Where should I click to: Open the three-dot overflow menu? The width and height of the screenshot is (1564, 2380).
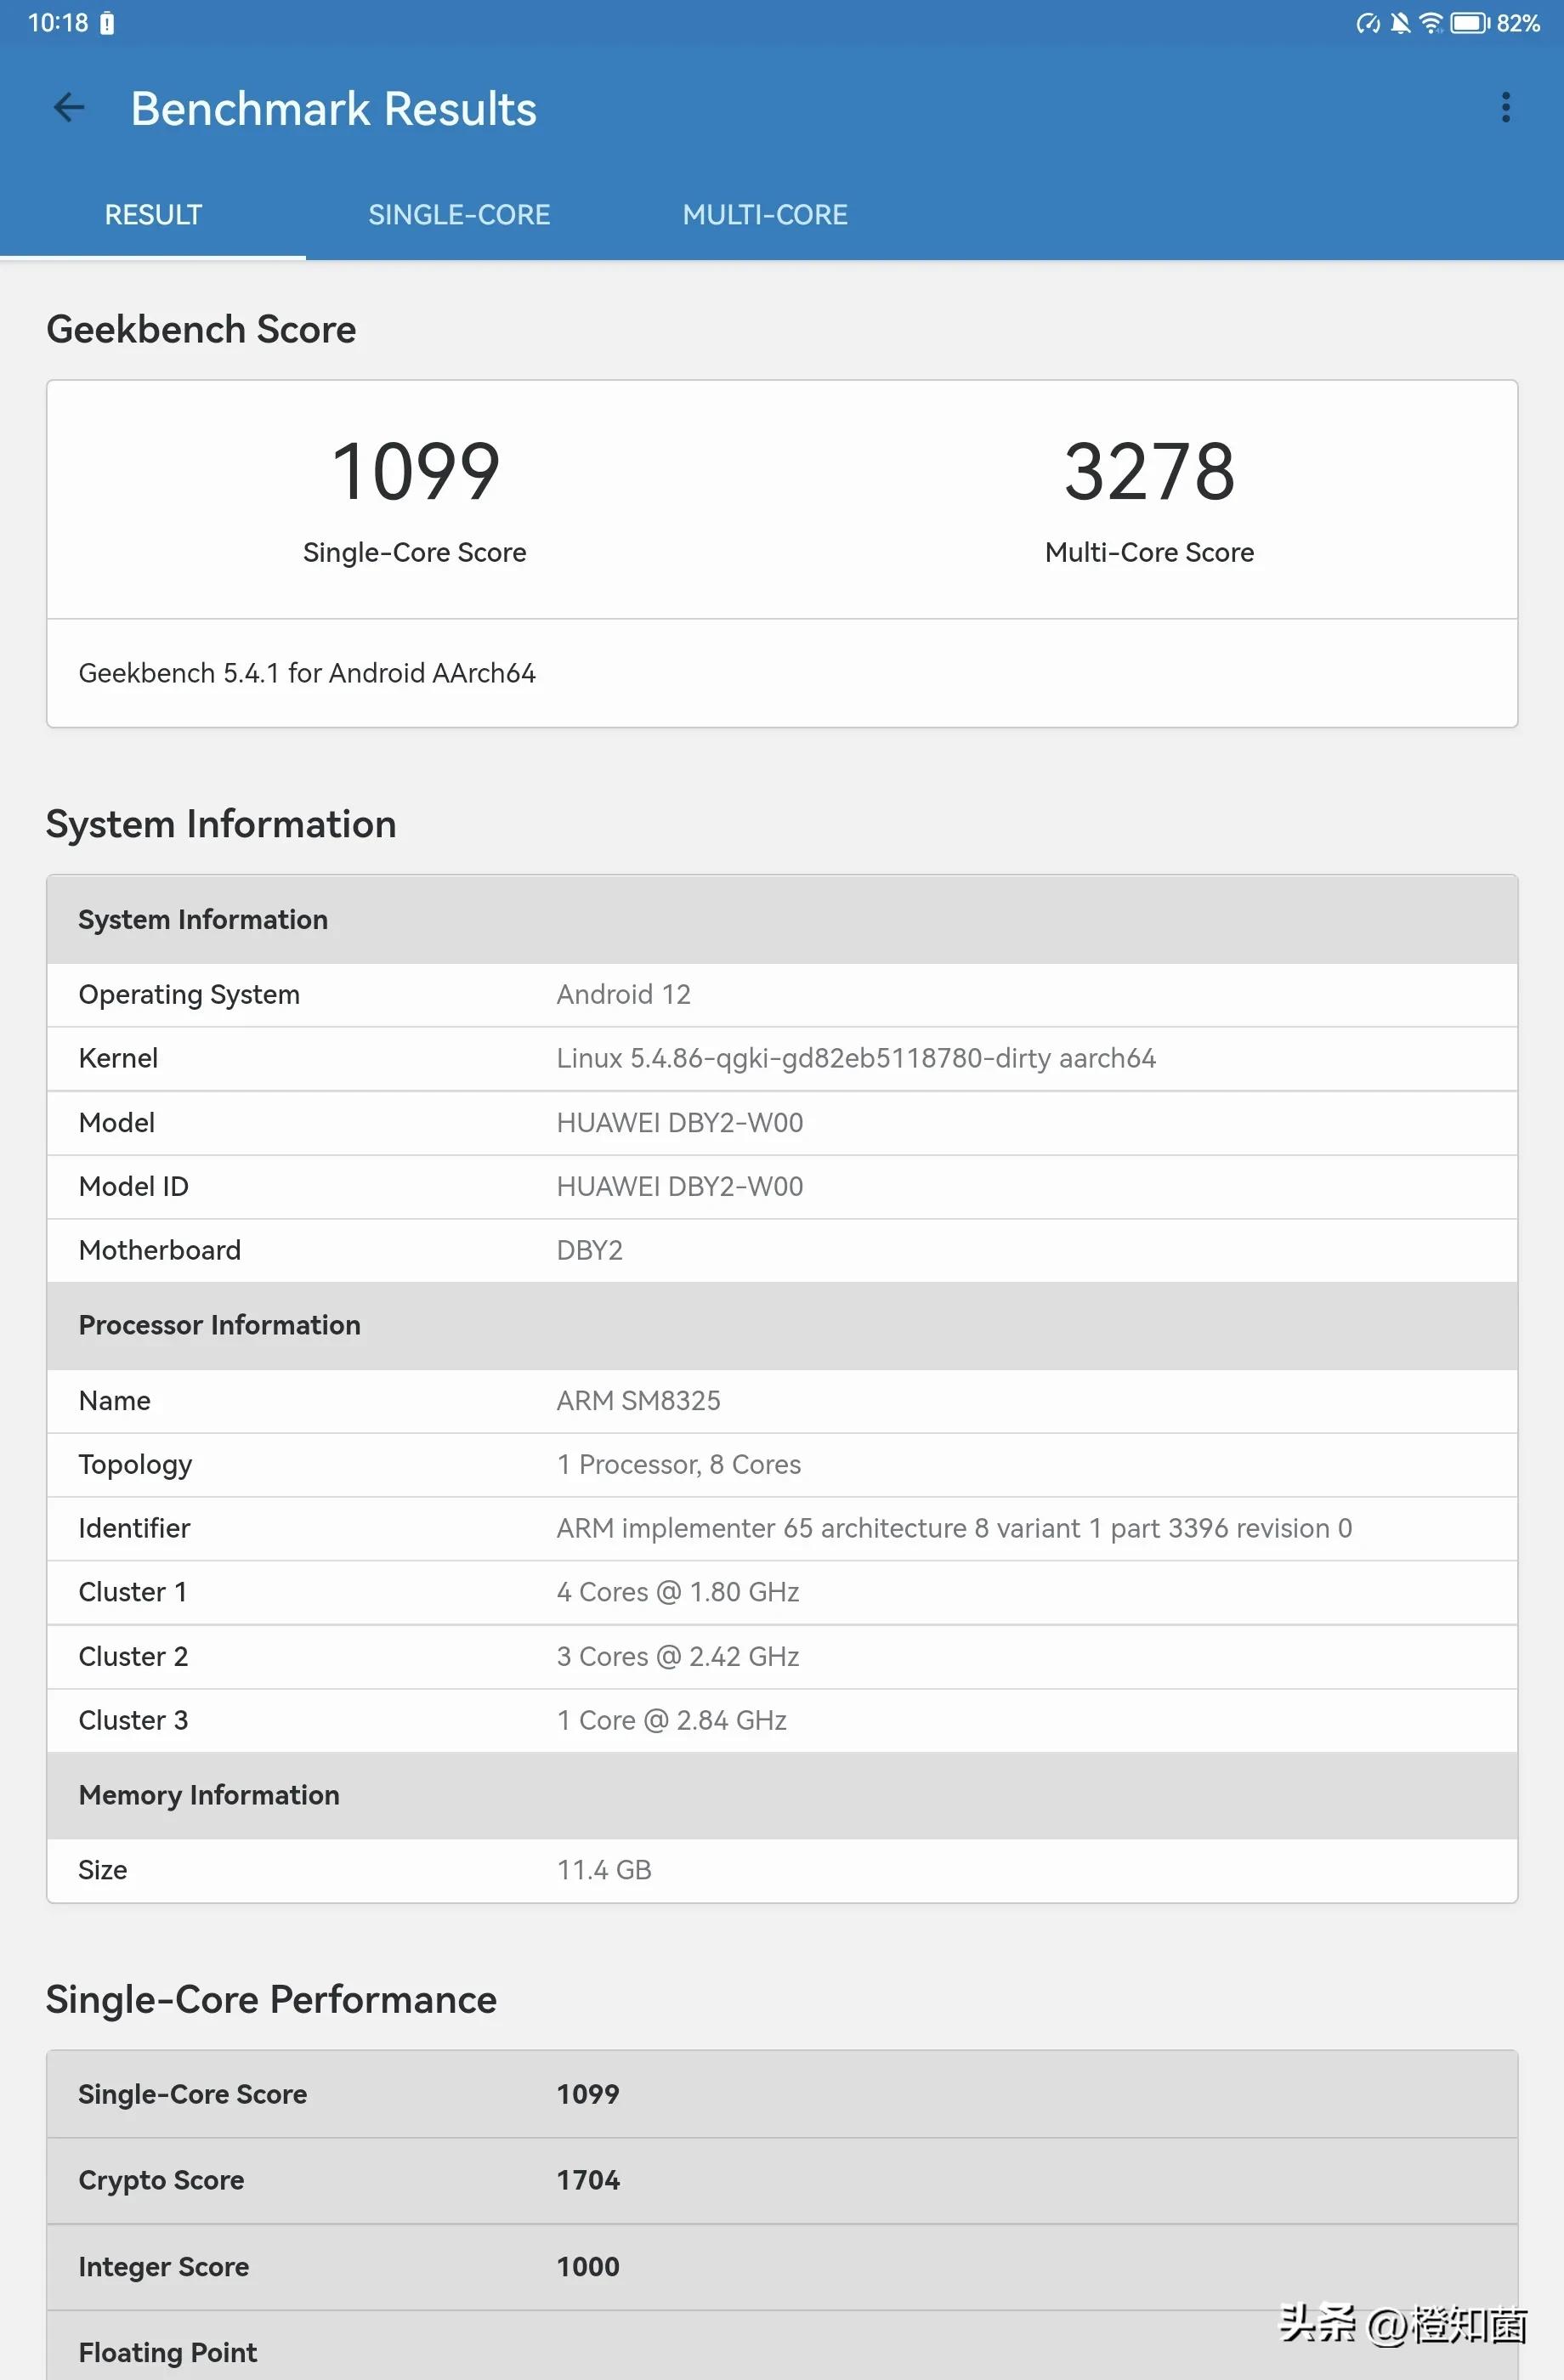(1505, 108)
